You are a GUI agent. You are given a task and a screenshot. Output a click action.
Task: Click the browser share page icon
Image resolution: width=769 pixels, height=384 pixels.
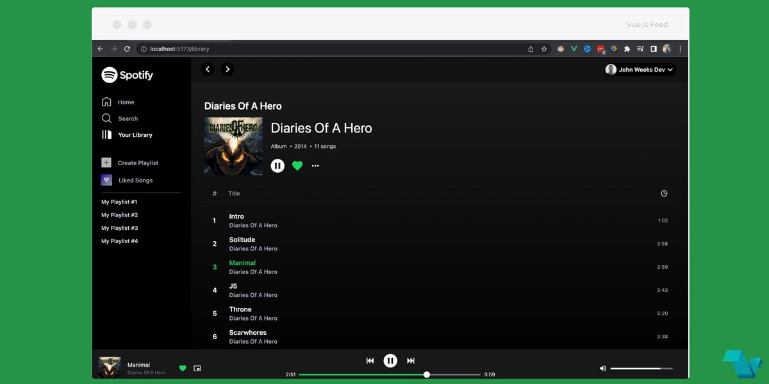coord(531,49)
